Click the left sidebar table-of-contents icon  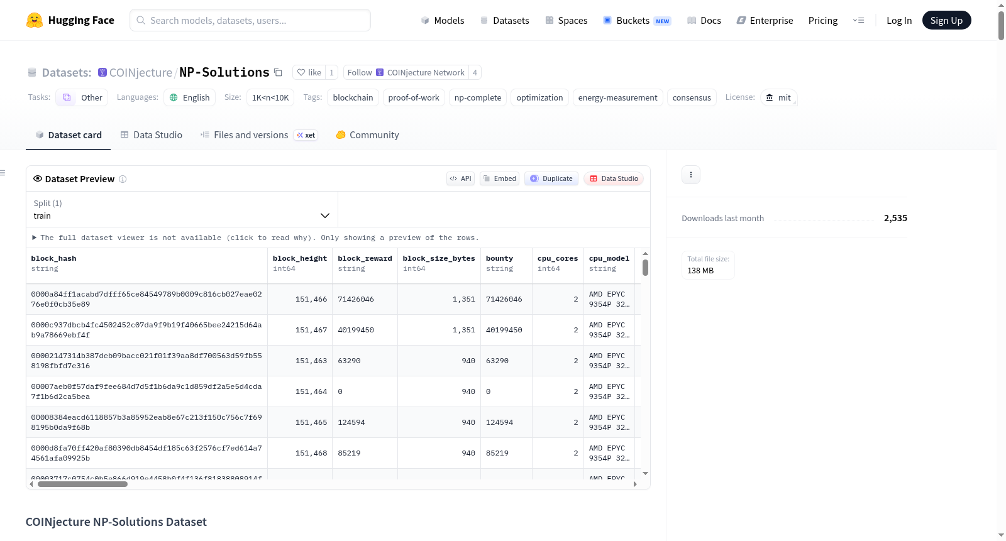3,173
